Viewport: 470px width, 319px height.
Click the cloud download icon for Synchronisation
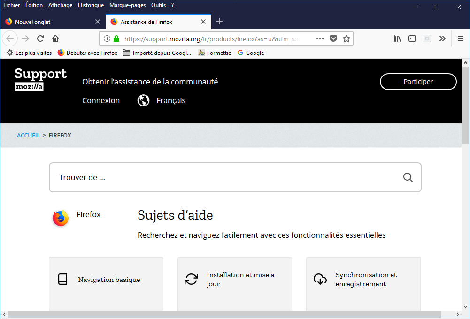(320, 279)
